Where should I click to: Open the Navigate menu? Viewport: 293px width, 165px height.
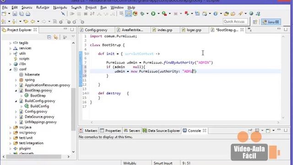tap(60, 7)
